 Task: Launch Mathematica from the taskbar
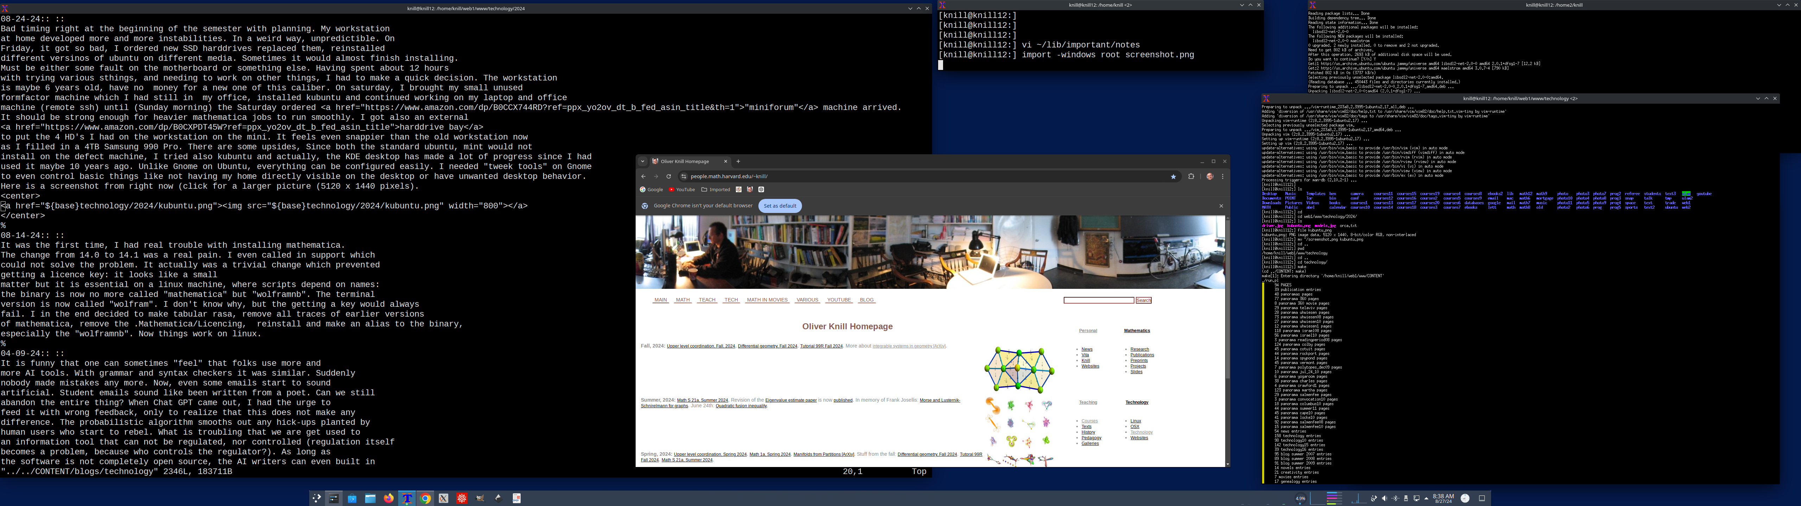462,498
